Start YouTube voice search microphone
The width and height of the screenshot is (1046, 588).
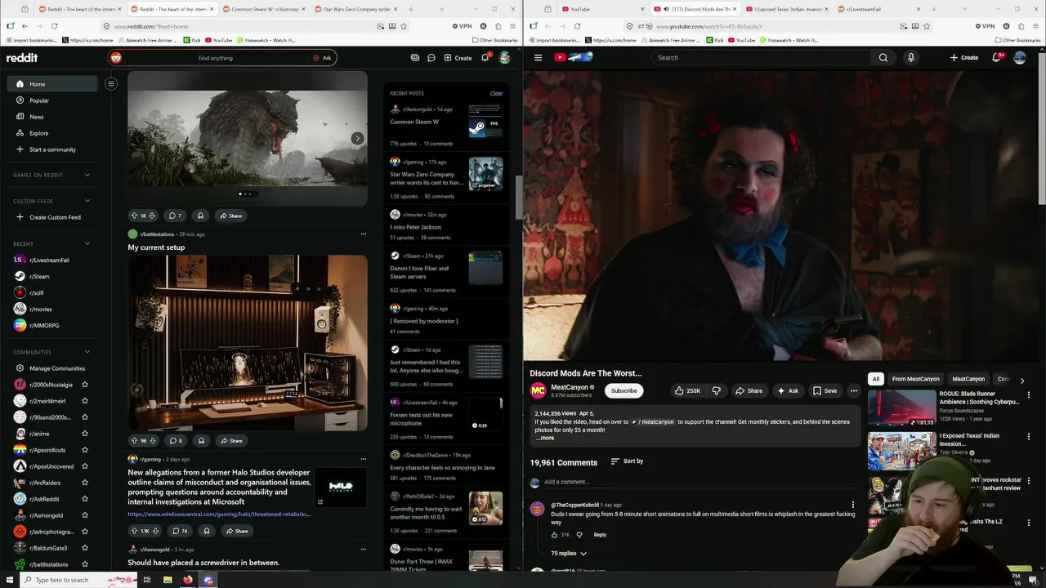(x=910, y=58)
